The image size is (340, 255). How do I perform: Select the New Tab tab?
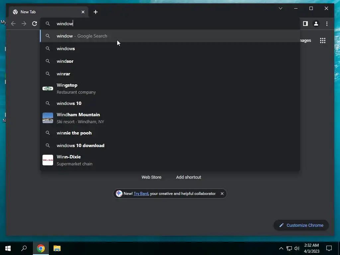pyautogui.click(x=48, y=12)
